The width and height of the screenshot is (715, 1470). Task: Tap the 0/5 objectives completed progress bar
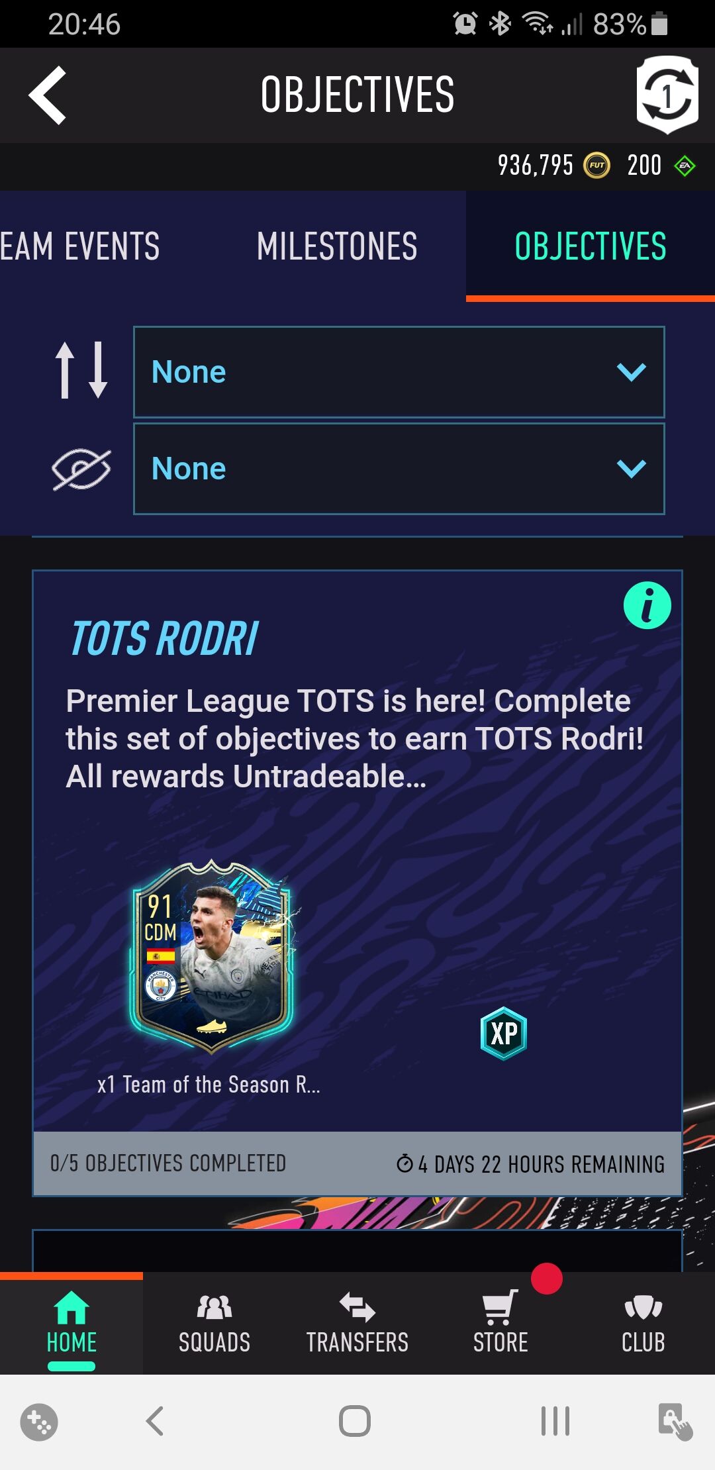tap(358, 1163)
